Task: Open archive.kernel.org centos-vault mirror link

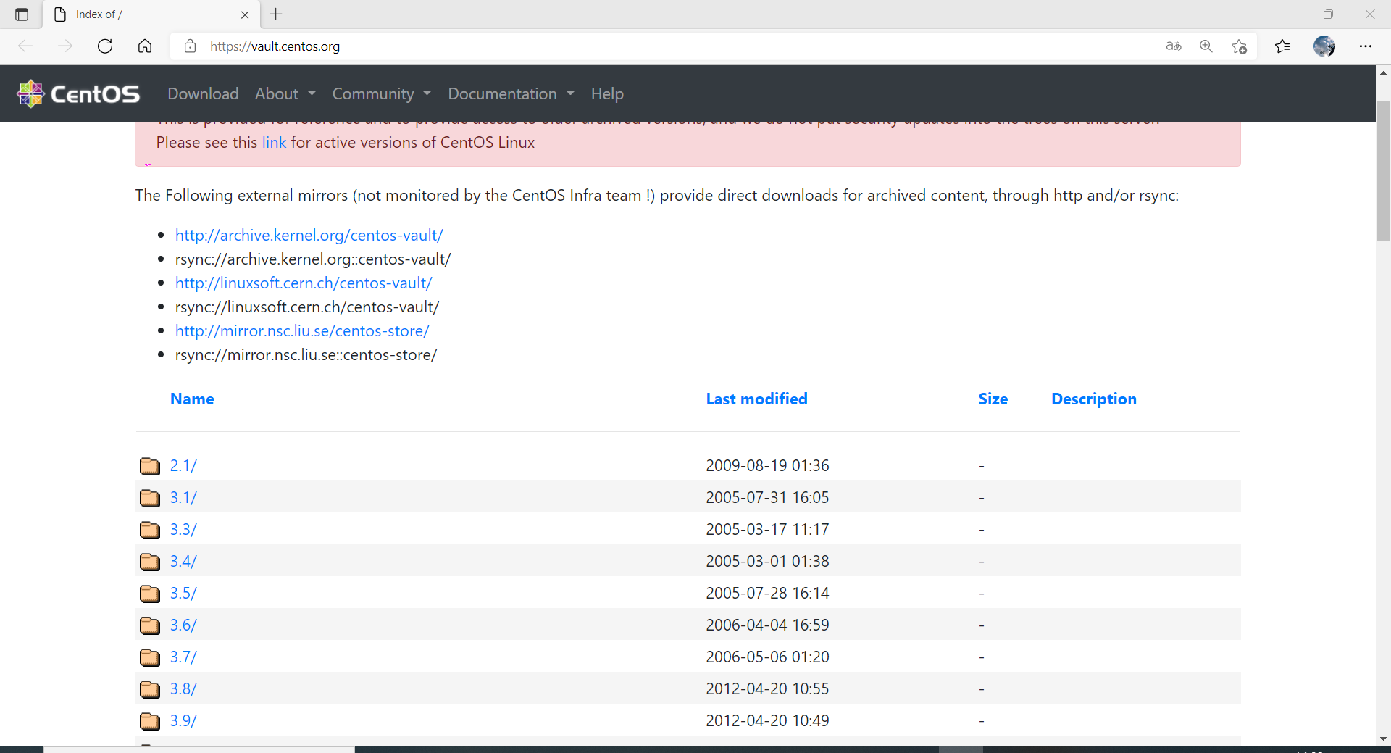Action: click(309, 235)
